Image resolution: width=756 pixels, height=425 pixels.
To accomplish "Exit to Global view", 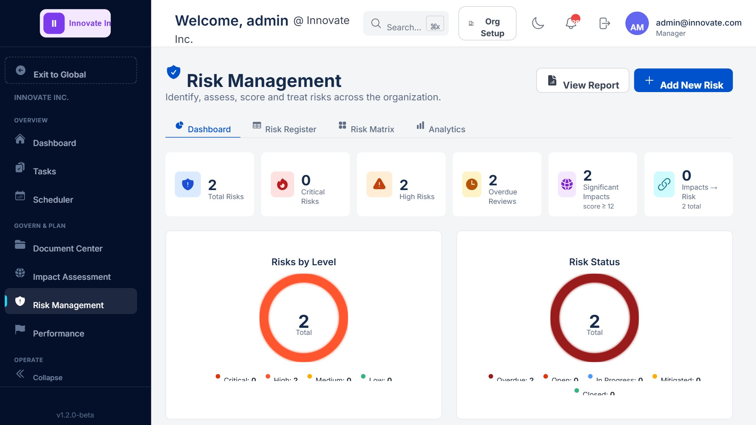I will (x=71, y=70).
